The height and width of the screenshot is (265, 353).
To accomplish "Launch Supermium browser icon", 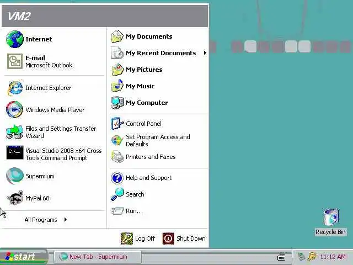I will click(15, 176).
